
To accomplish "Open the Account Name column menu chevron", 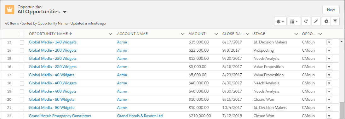I will [182, 34].
